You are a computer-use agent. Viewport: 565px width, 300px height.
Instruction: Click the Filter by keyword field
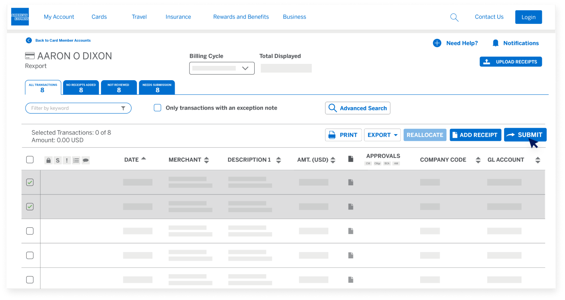(x=74, y=108)
